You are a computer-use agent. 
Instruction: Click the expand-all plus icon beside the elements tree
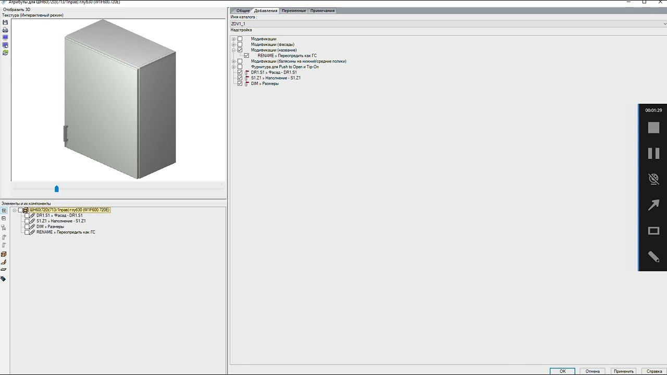[x=4, y=211]
